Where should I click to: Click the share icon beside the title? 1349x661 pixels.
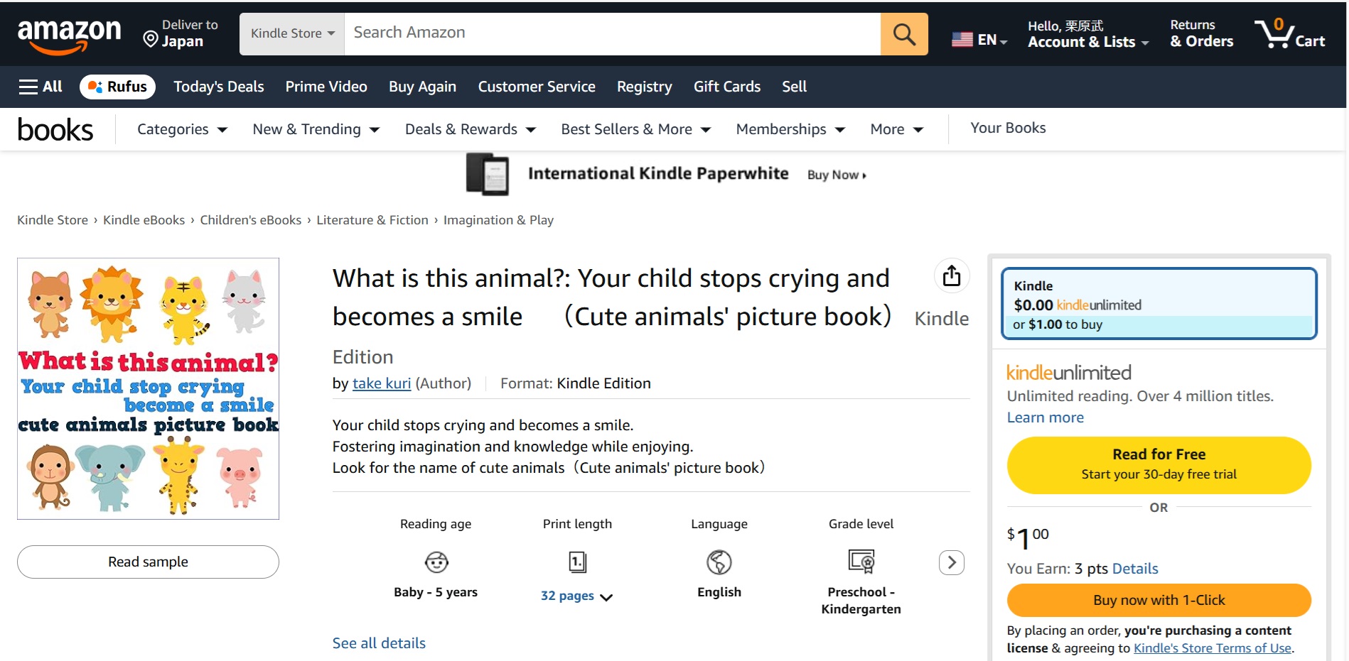tap(951, 275)
